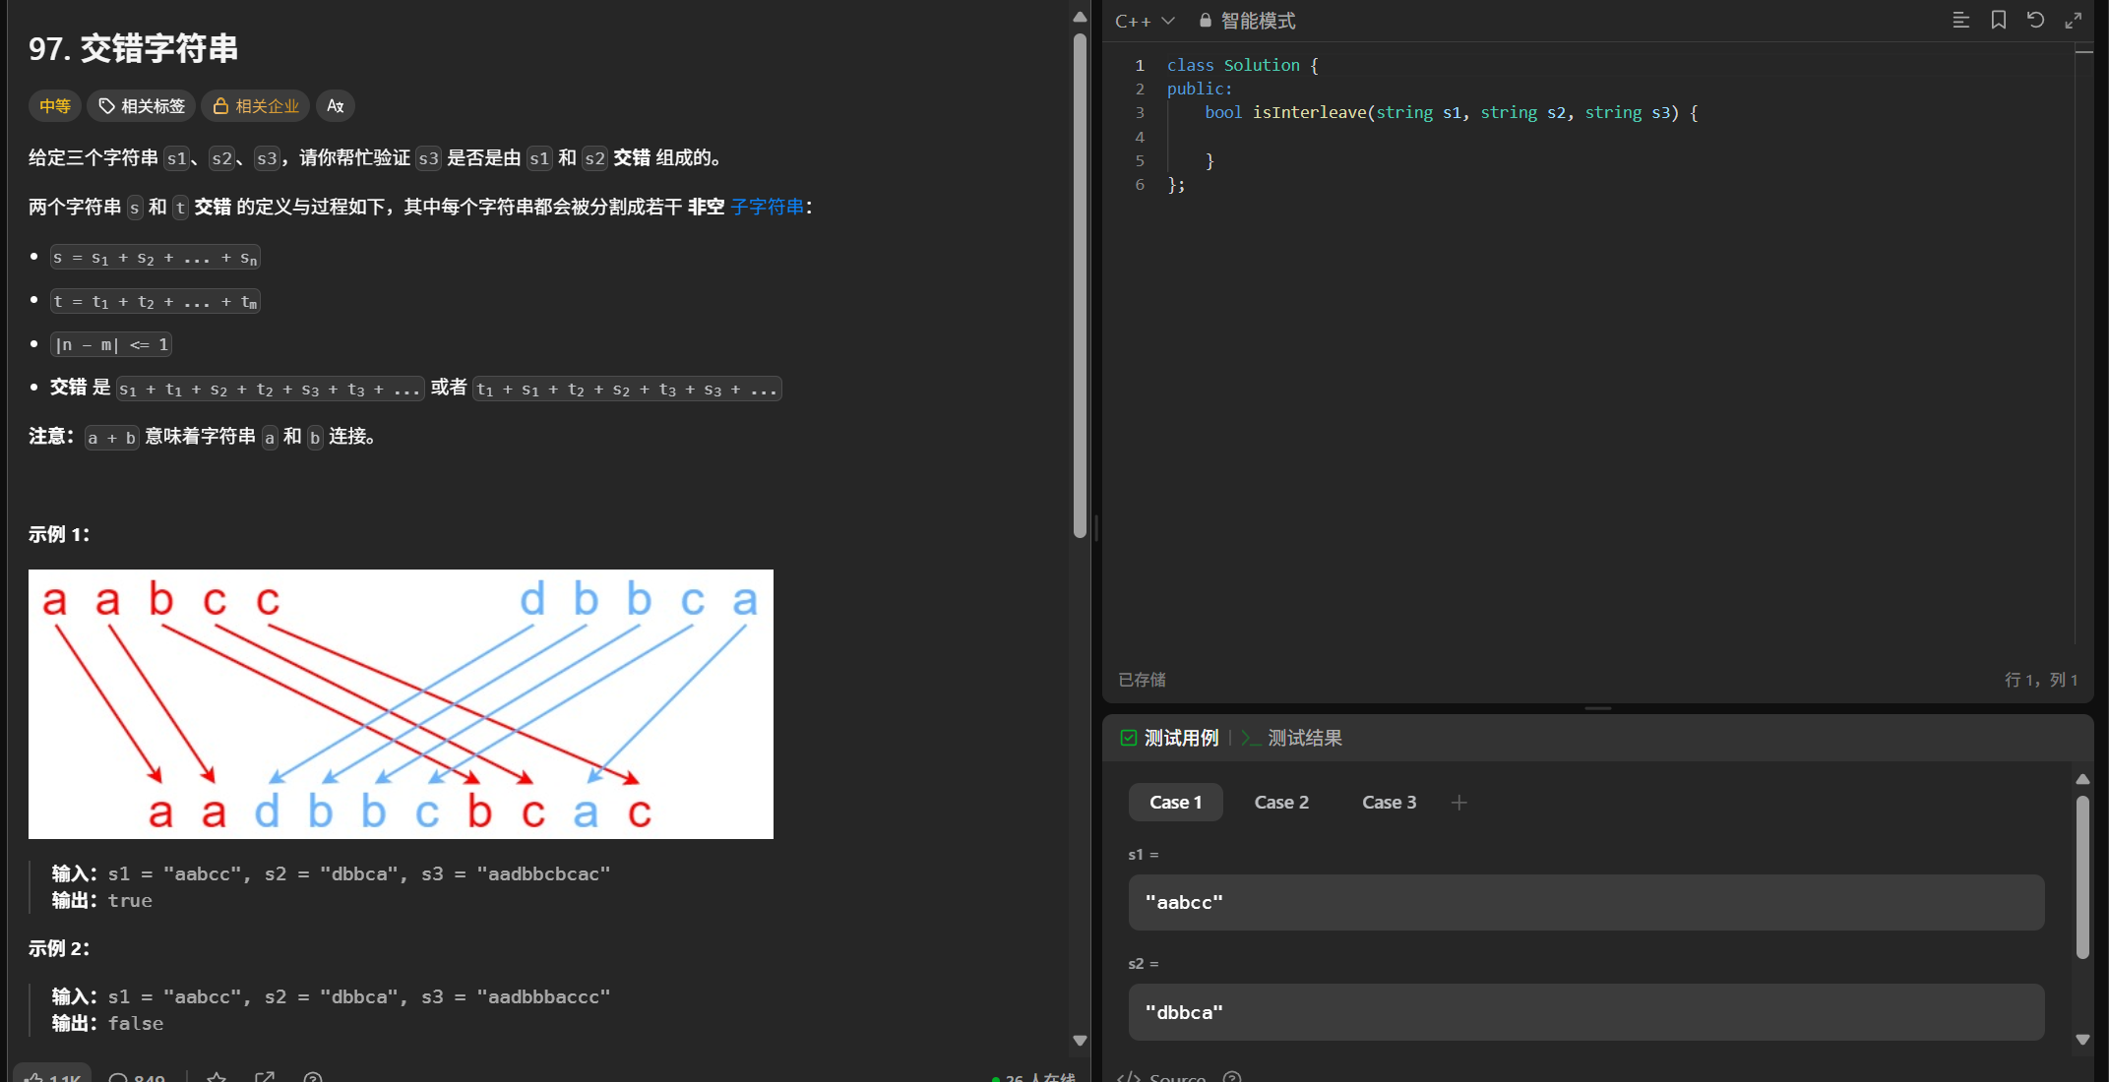Viewport: 2109px width, 1082px height.
Task: Switch to Case 2 tab
Action: coord(1281,803)
